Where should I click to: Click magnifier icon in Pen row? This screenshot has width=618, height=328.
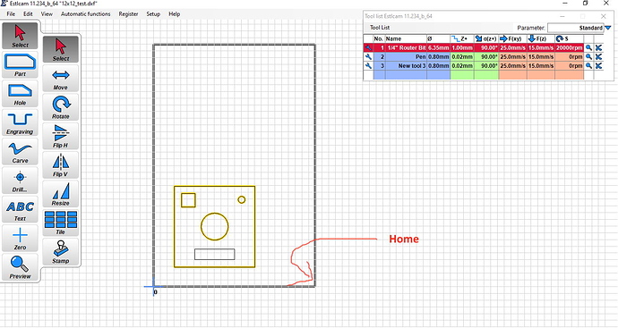pos(588,56)
